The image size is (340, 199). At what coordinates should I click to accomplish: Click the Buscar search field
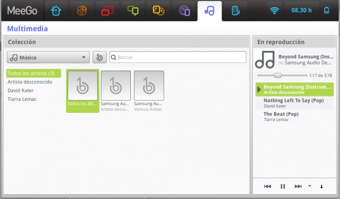[178, 57]
